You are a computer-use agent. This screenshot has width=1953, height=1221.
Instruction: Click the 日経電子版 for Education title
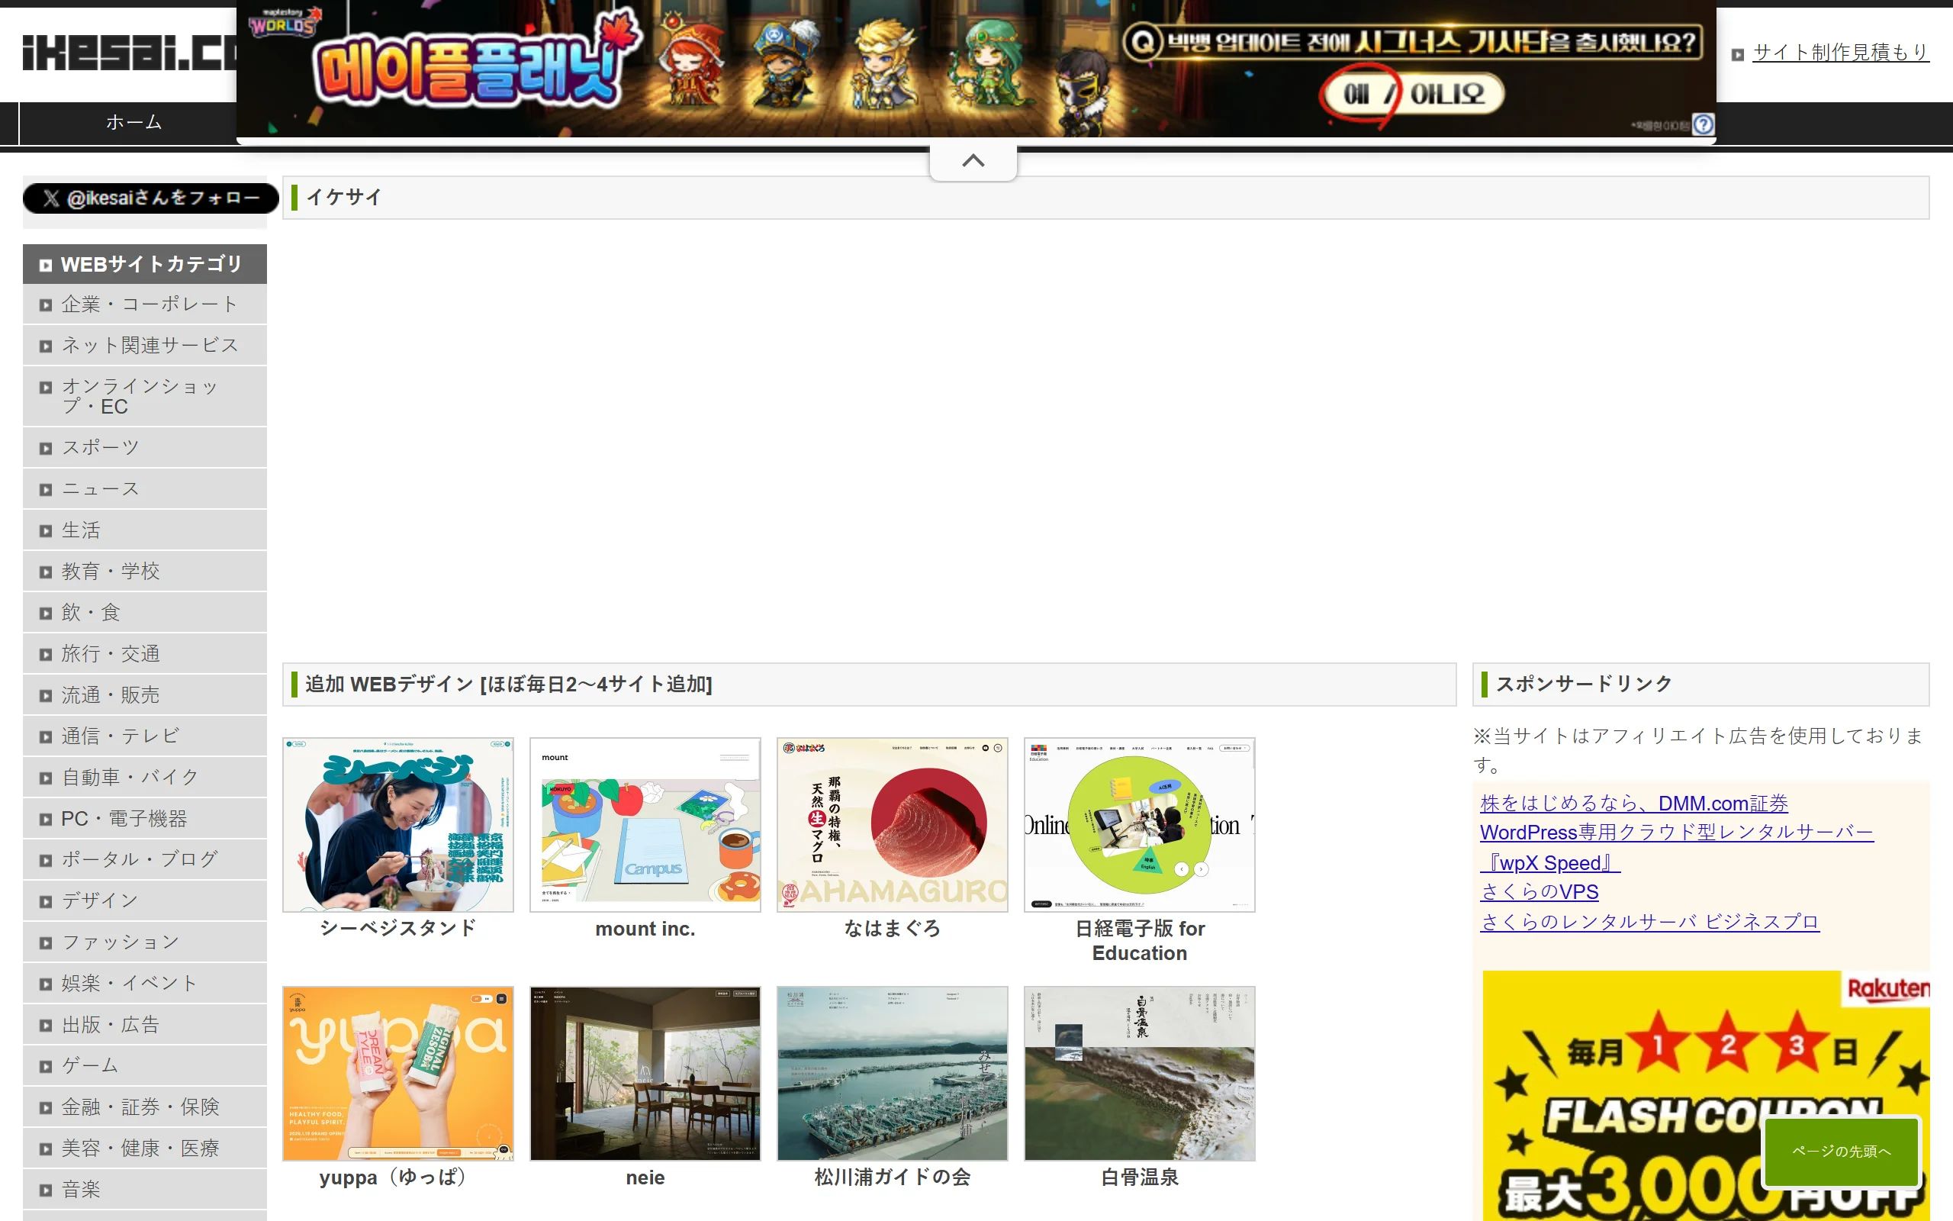[x=1140, y=941]
